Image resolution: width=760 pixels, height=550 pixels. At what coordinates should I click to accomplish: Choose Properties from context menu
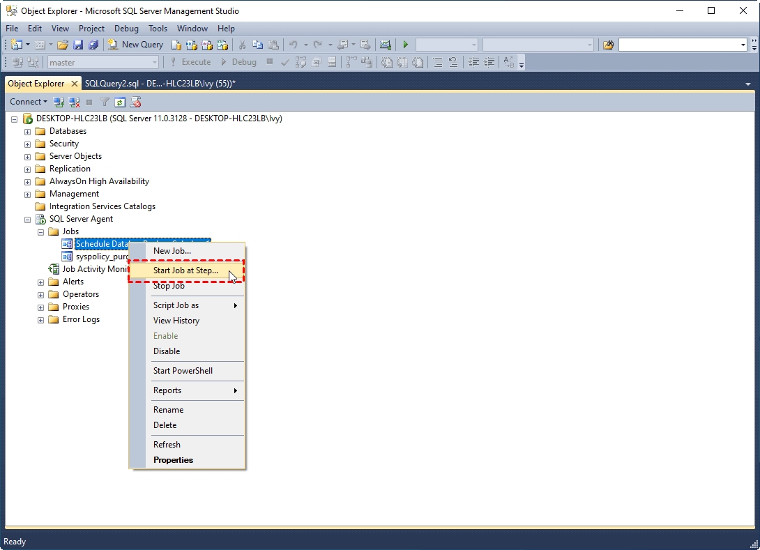(x=187, y=460)
